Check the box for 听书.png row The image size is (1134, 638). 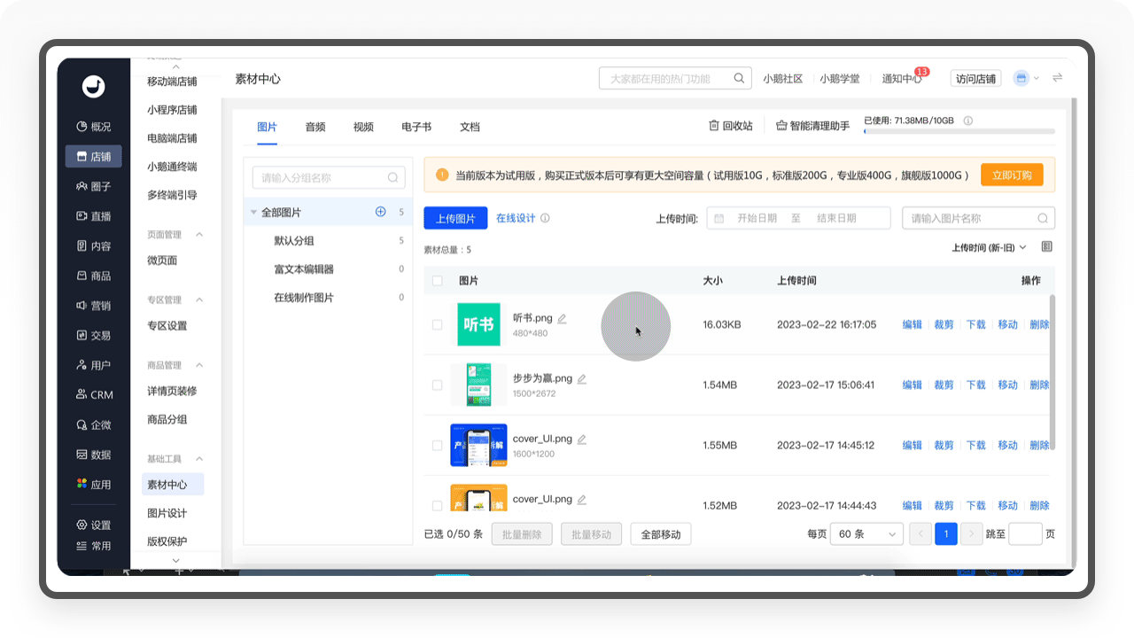tap(437, 325)
